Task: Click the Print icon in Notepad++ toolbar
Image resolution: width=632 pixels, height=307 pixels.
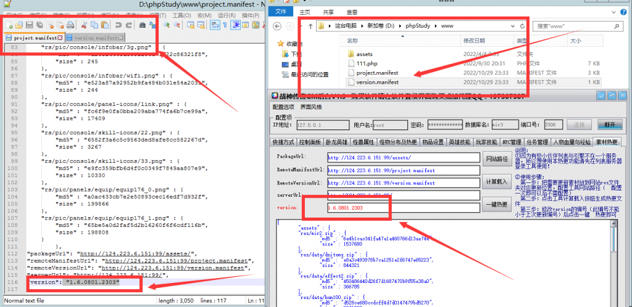Action: point(70,25)
